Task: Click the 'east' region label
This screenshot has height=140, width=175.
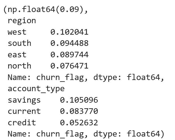Action: click(17, 55)
